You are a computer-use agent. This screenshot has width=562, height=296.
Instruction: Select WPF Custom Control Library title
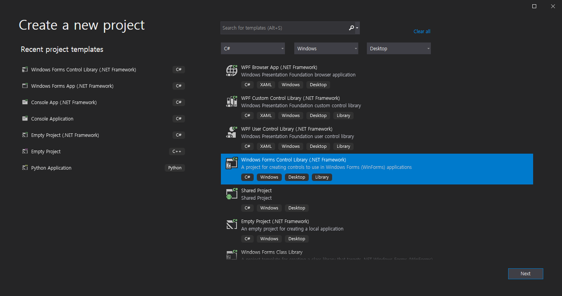[x=290, y=98]
